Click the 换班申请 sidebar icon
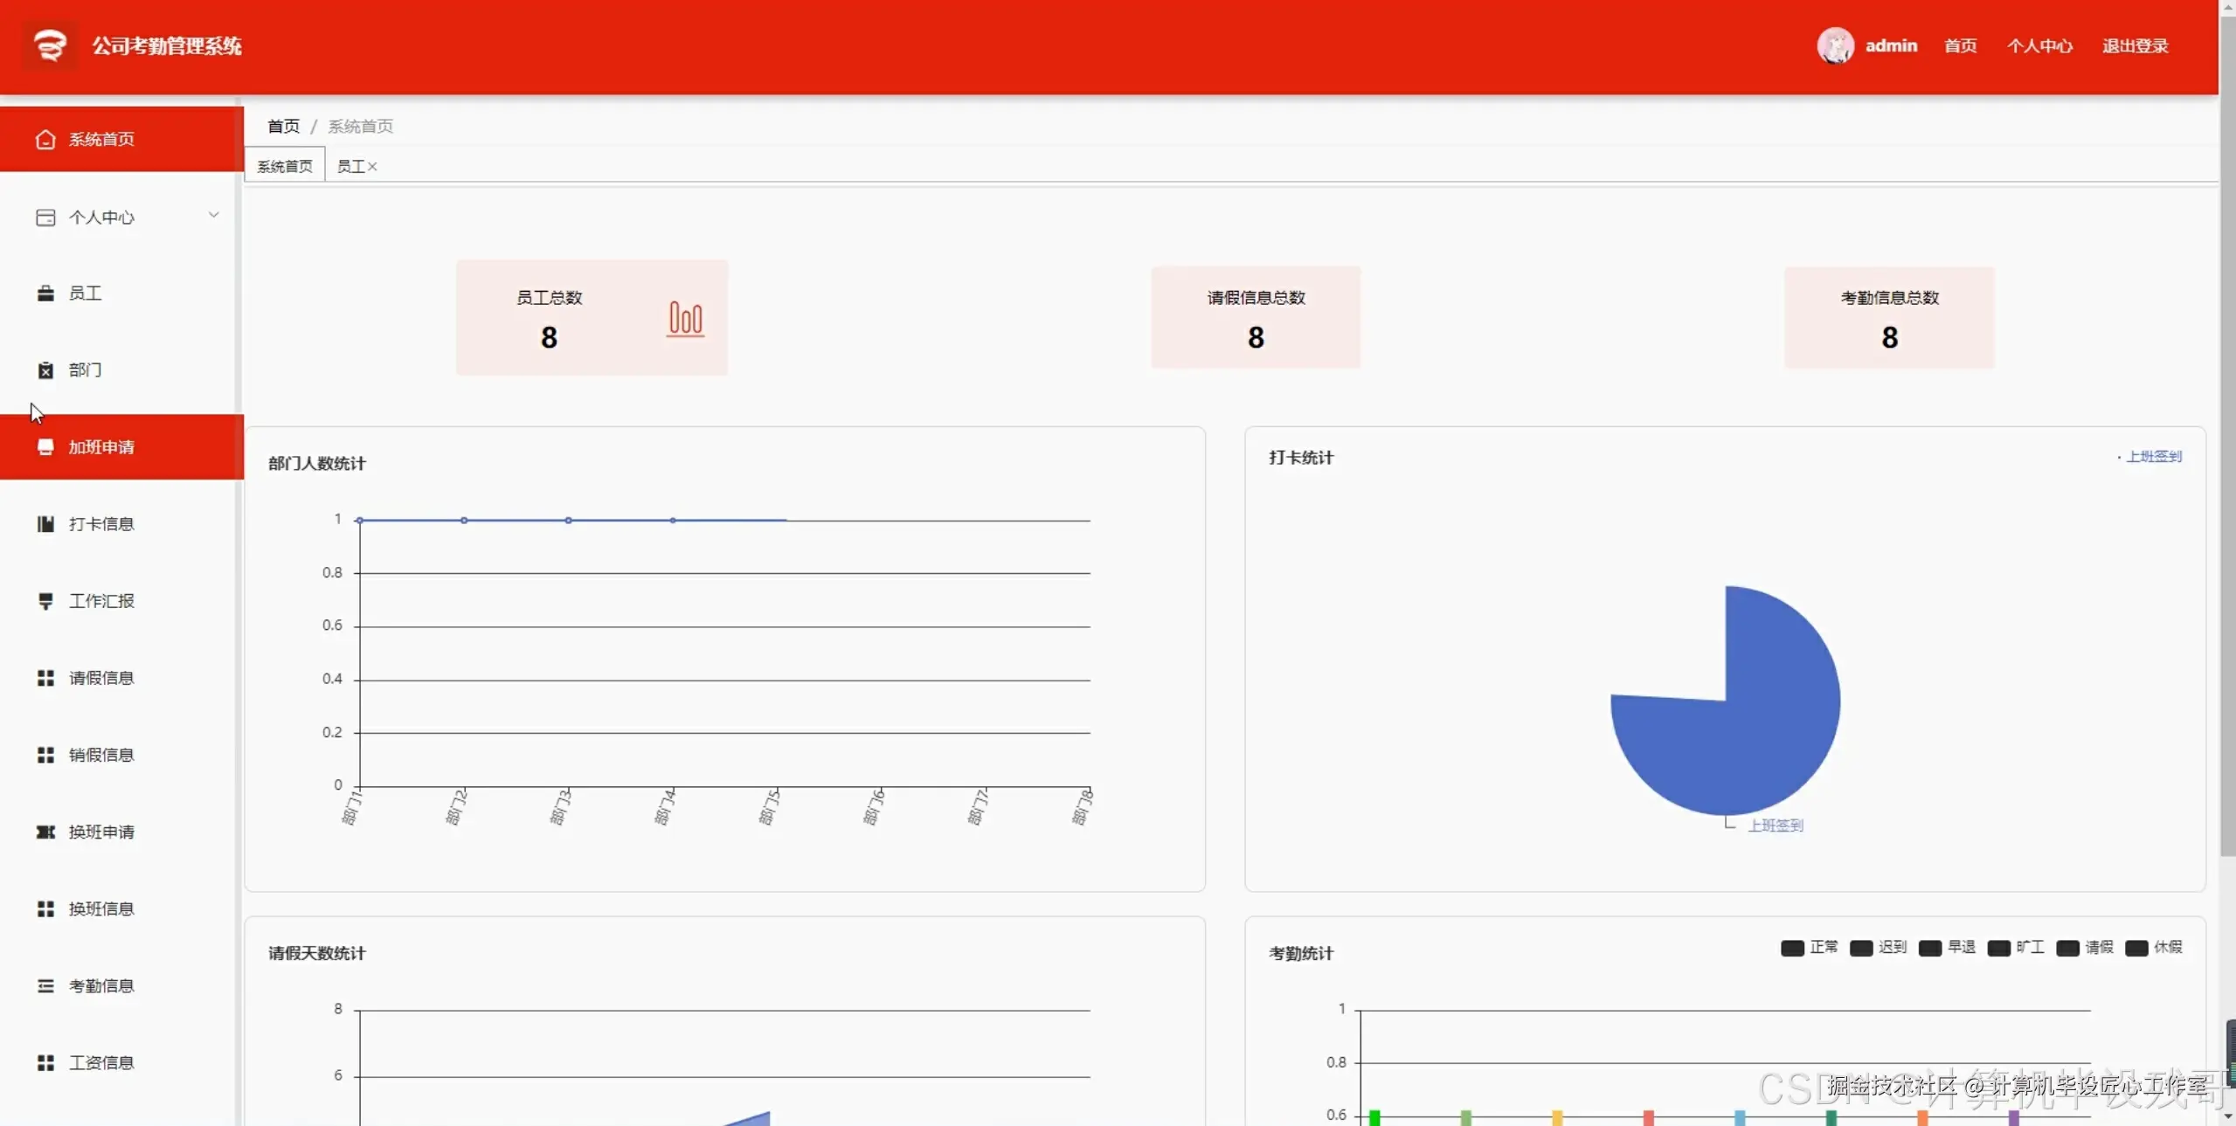 [x=45, y=832]
